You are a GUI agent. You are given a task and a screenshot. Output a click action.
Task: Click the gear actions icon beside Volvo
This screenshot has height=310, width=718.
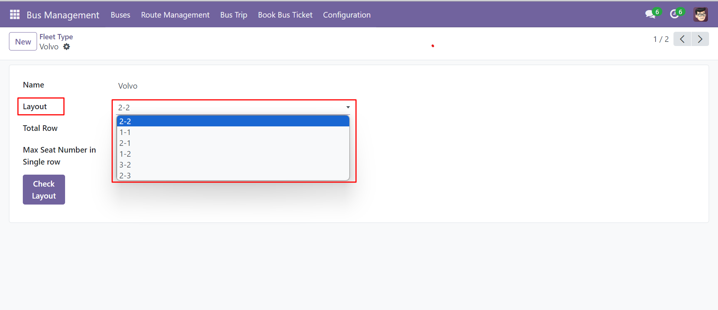point(67,47)
